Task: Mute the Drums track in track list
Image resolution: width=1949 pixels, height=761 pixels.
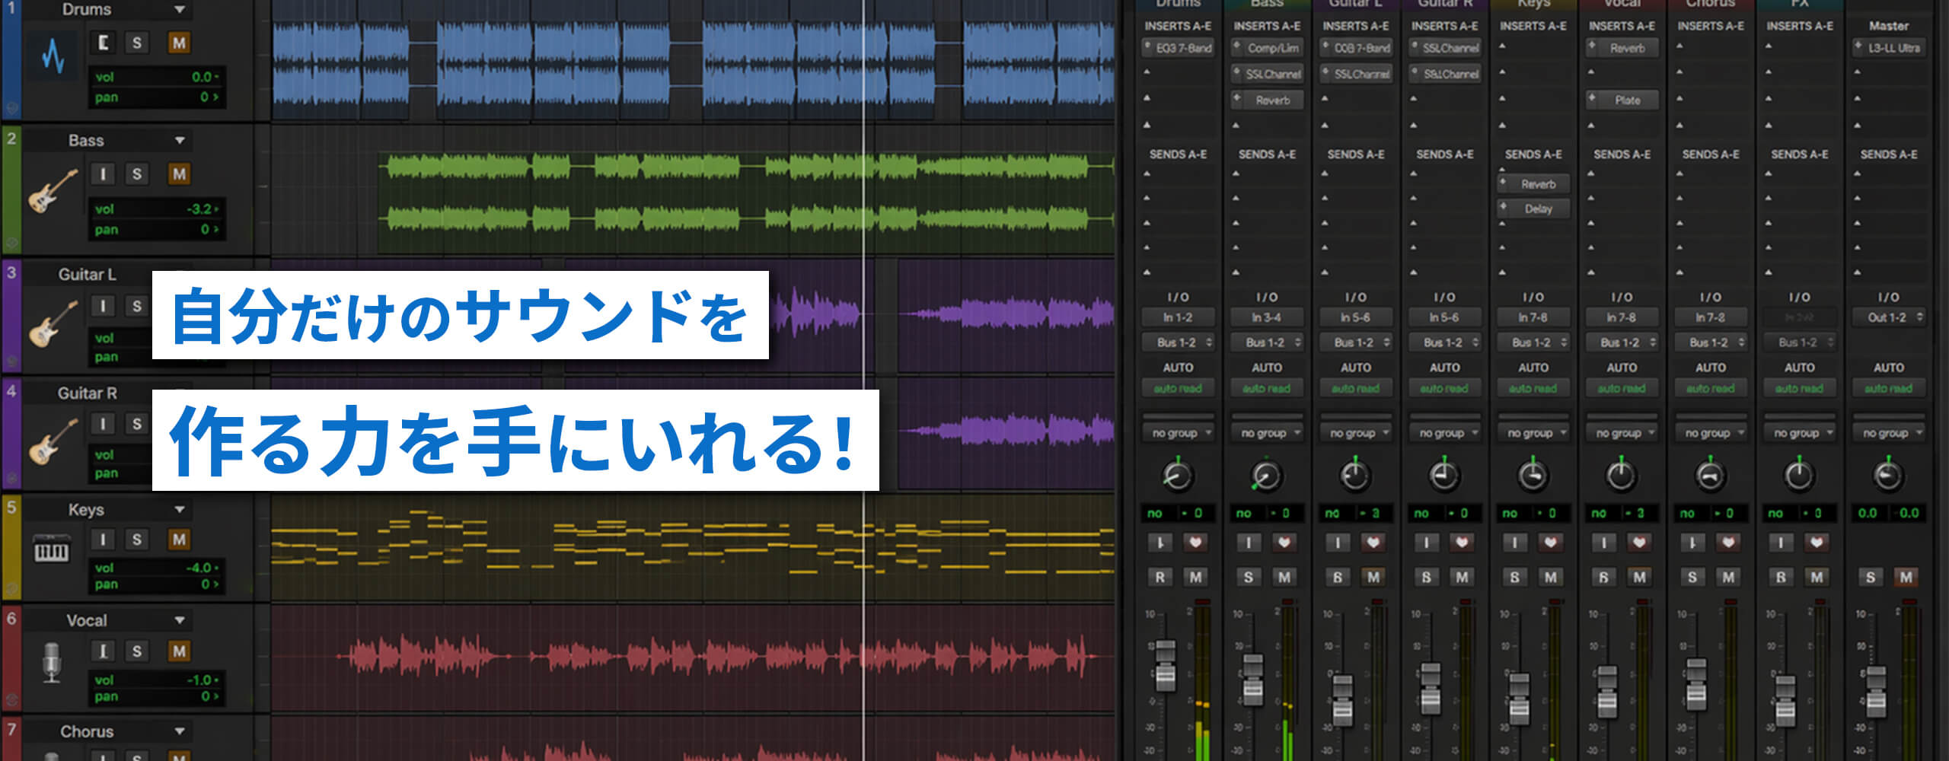Action: [179, 43]
